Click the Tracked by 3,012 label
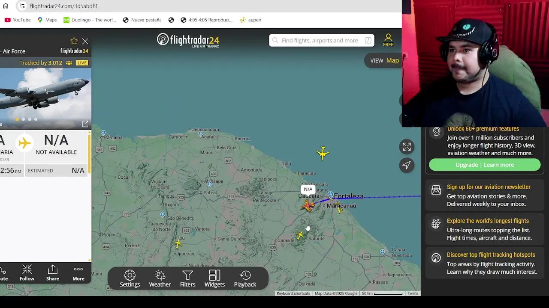 41,63
